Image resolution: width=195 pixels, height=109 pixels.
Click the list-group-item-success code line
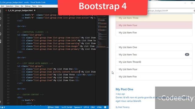(x=58, y=38)
